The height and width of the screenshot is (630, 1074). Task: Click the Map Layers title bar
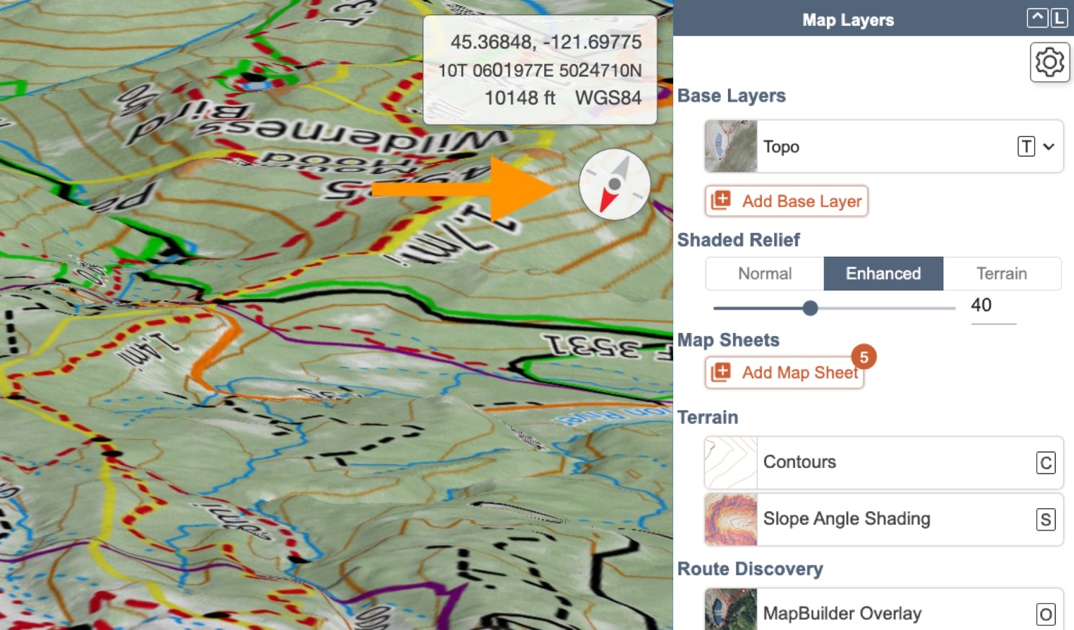point(847,19)
